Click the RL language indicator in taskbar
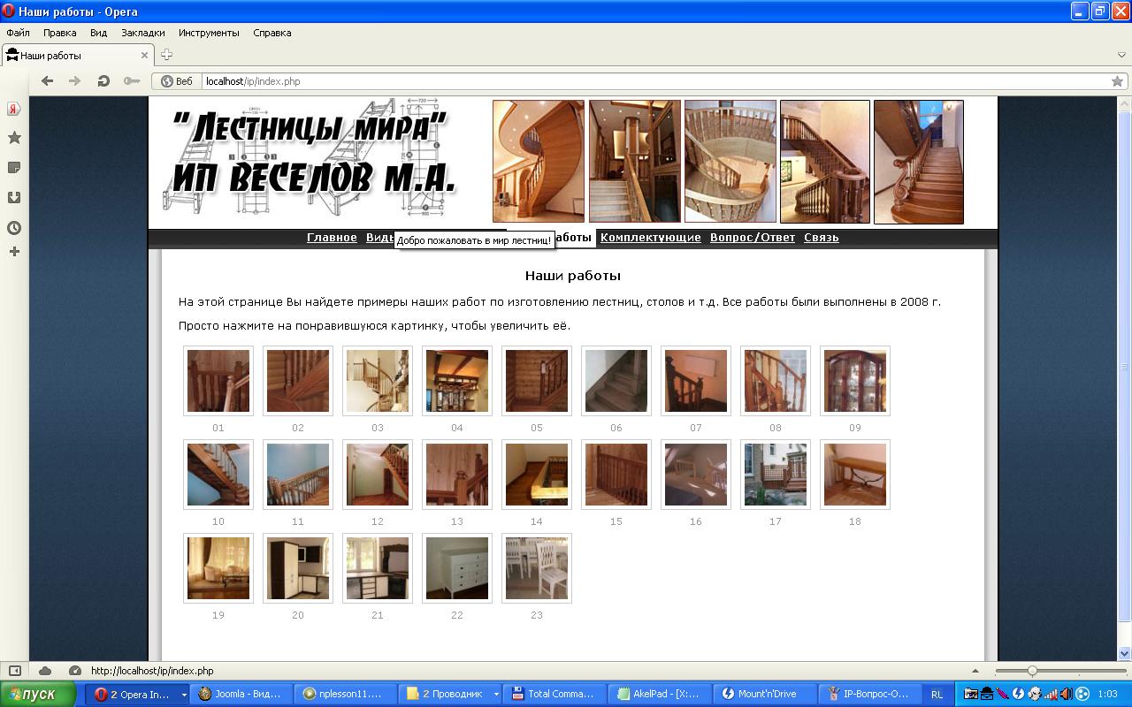Image resolution: width=1132 pixels, height=707 pixels. 937,694
